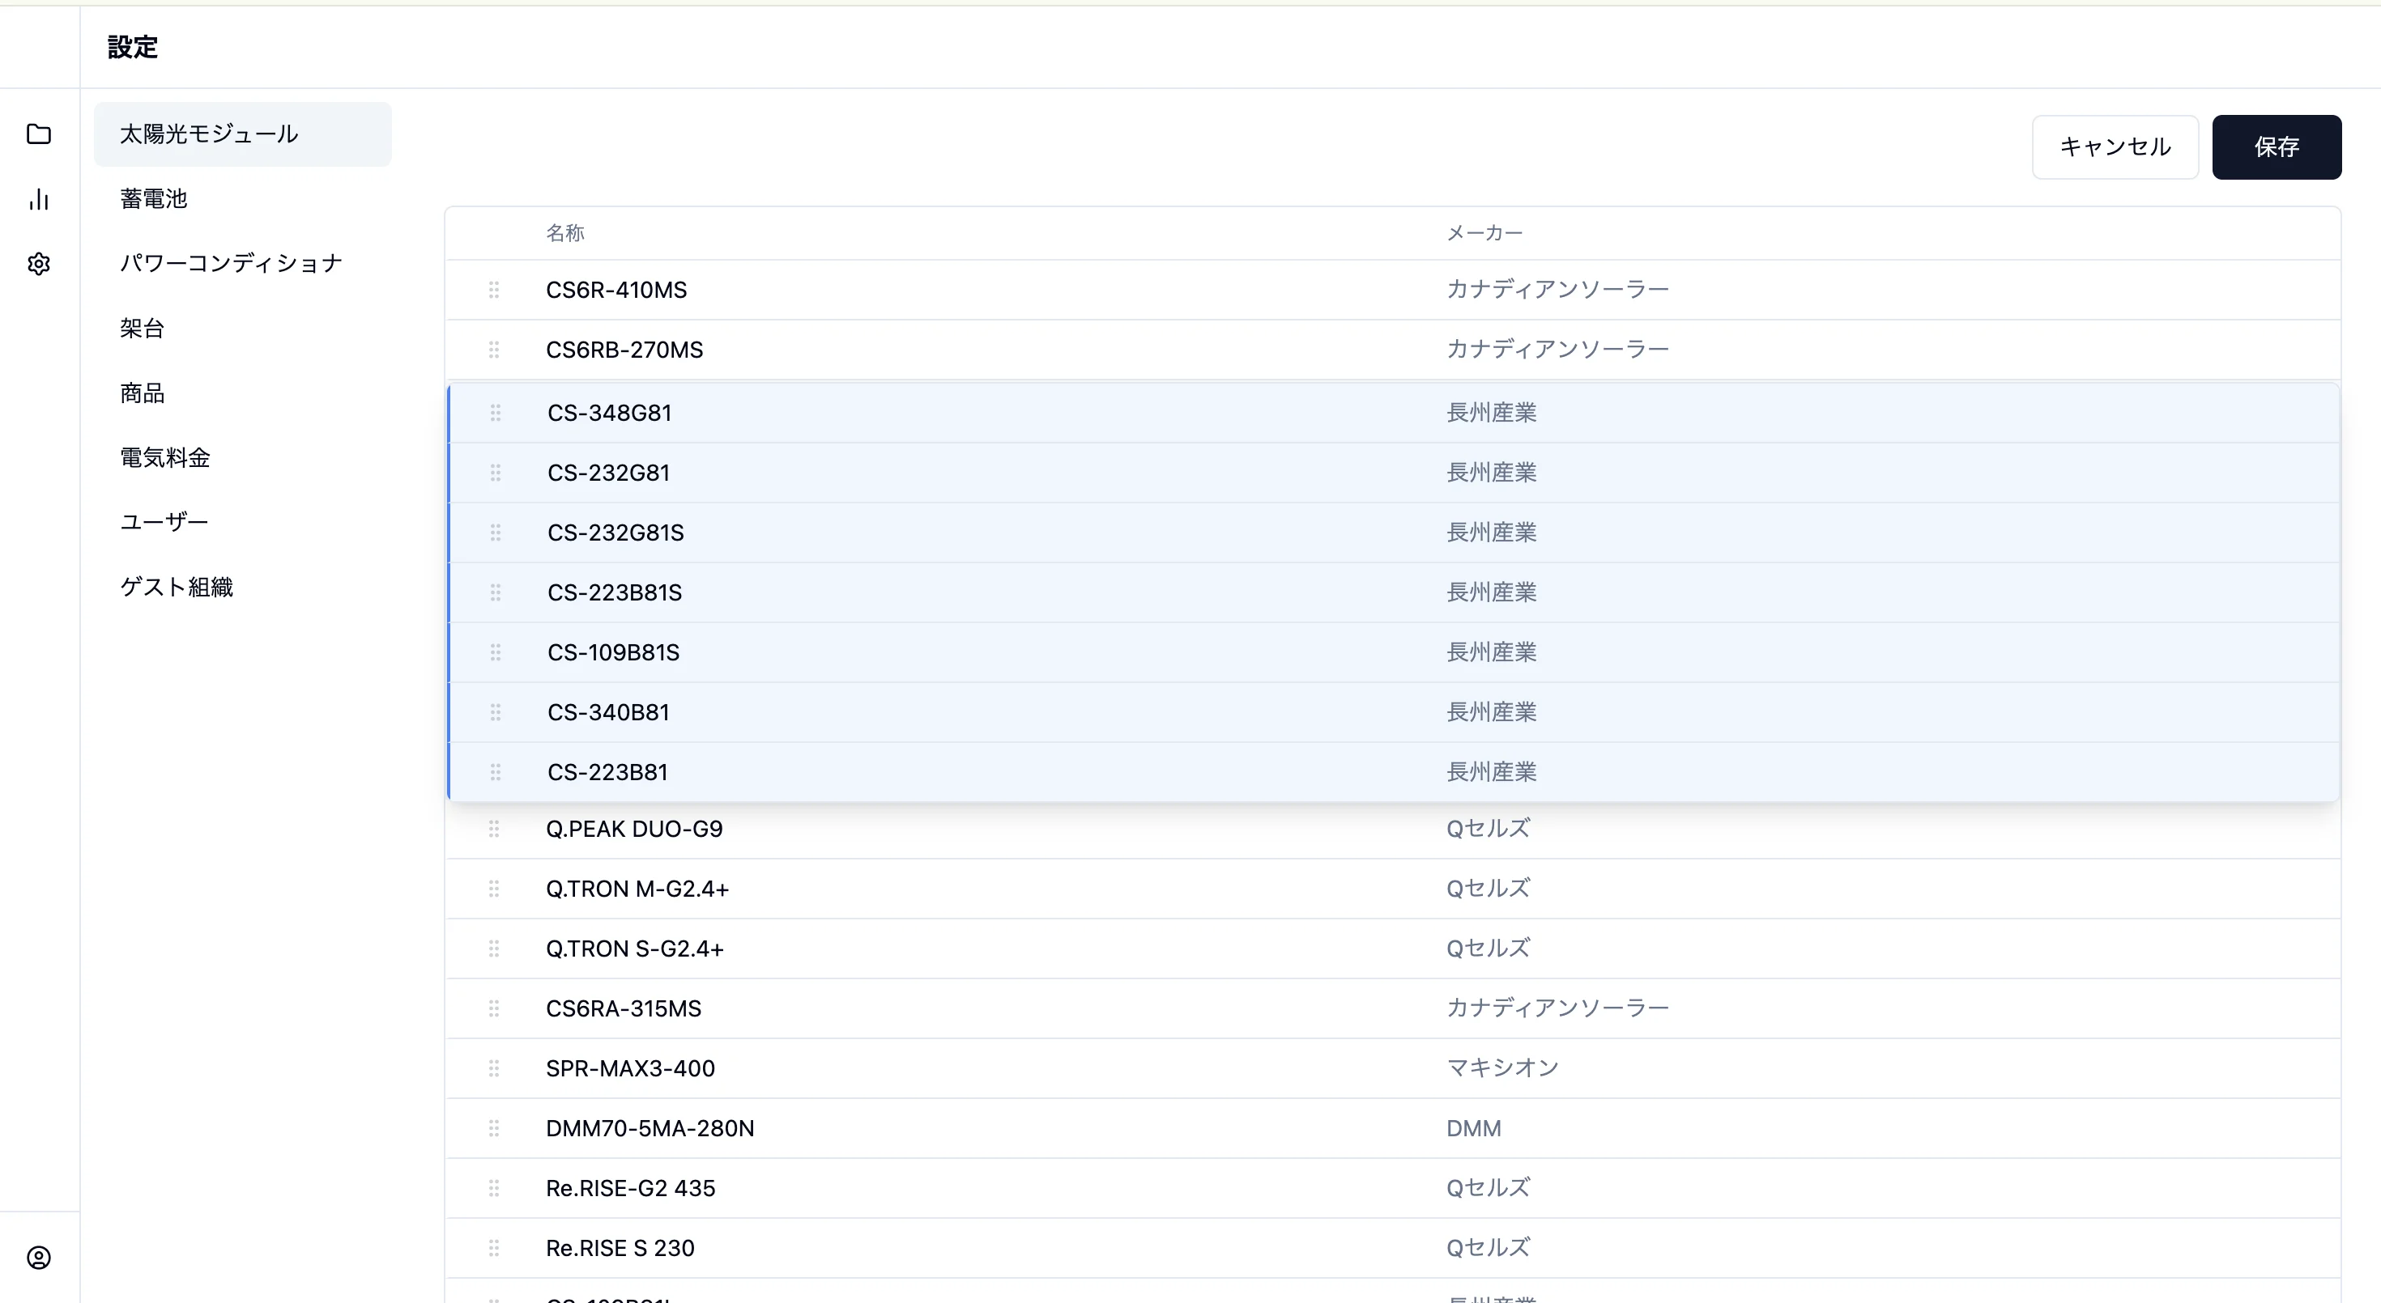The height and width of the screenshot is (1303, 2381).
Task: Open the folder icon in left sidebar
Action: coord(39,134)
